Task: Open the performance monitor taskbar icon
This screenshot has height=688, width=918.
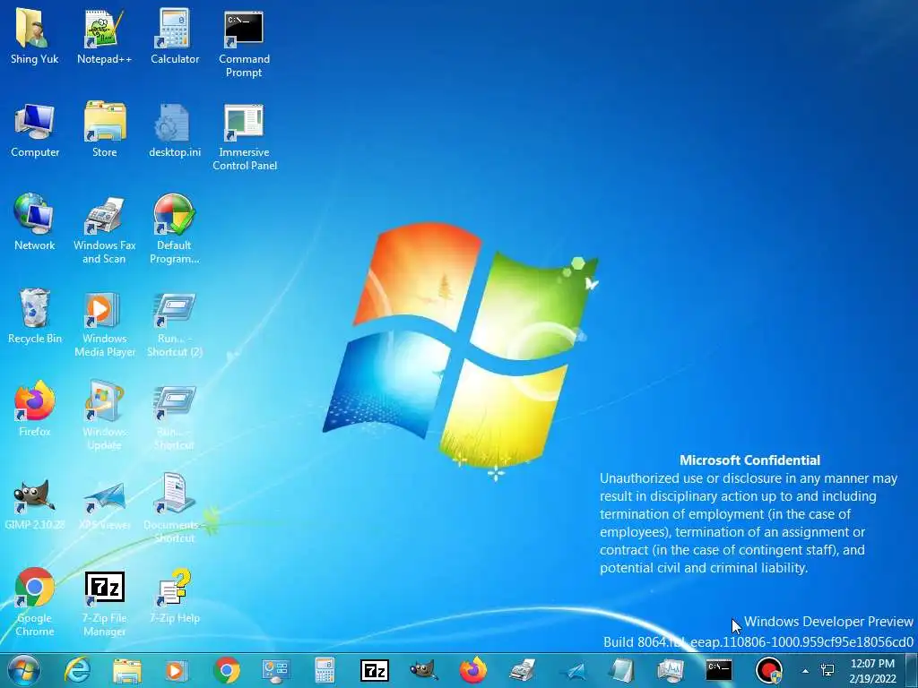Action: (x=671, y=670)
